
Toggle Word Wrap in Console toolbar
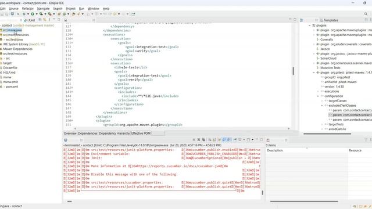pos(220,140)
